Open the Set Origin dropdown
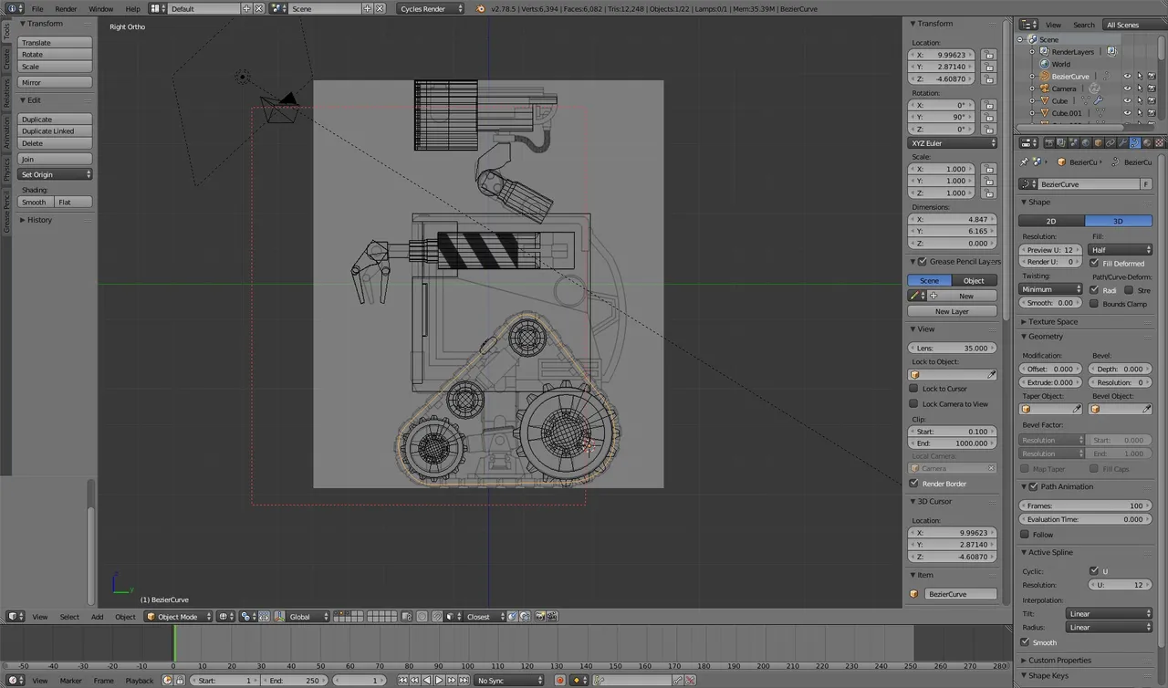1168x688 pixels. [x=55, y=174]
